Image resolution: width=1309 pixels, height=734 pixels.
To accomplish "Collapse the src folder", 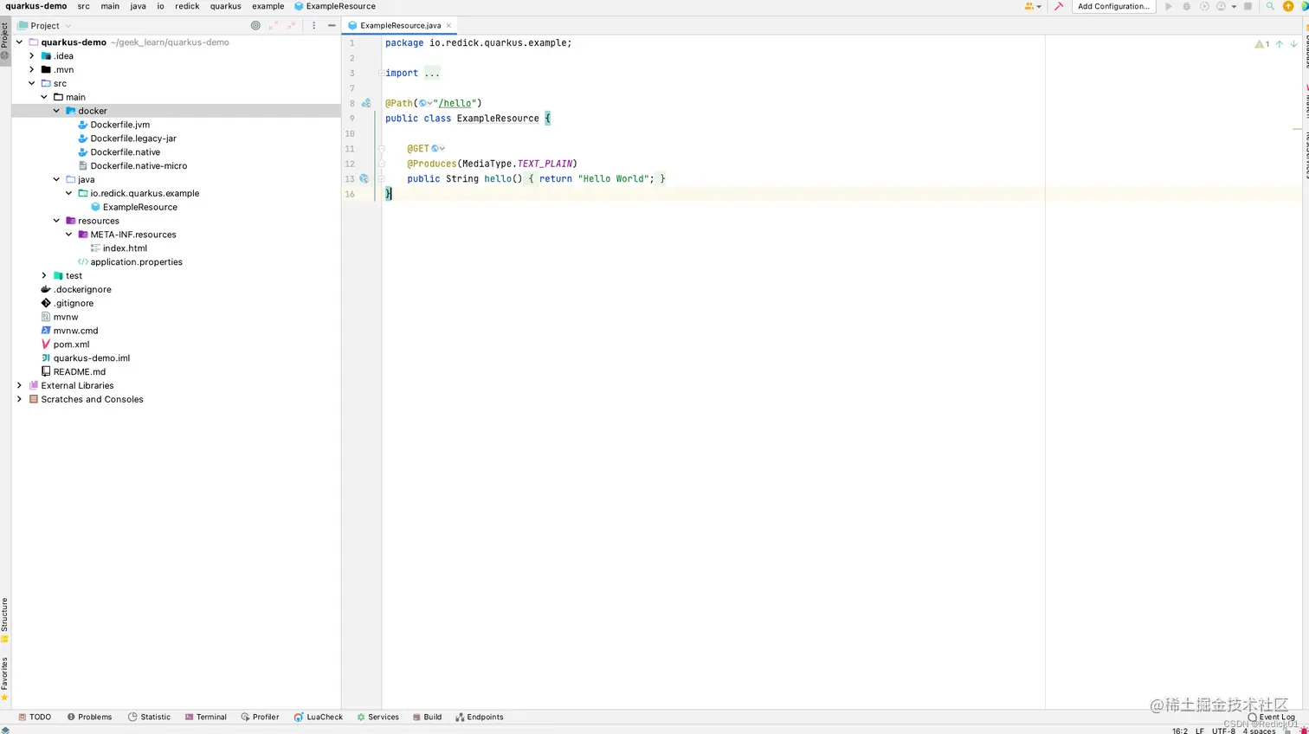I will tap(32, 83).
